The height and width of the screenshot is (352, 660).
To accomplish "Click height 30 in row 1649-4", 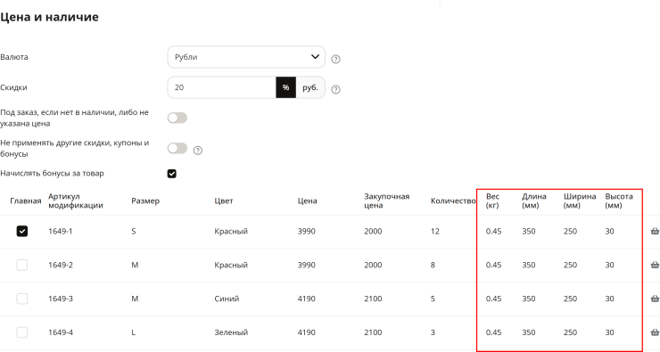I will 609,332.
